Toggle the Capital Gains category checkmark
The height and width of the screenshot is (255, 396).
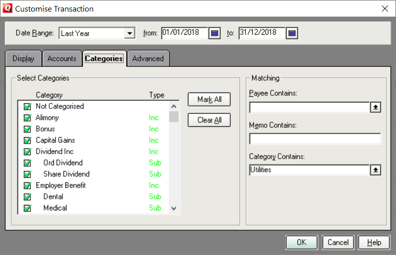click(27, 141)
